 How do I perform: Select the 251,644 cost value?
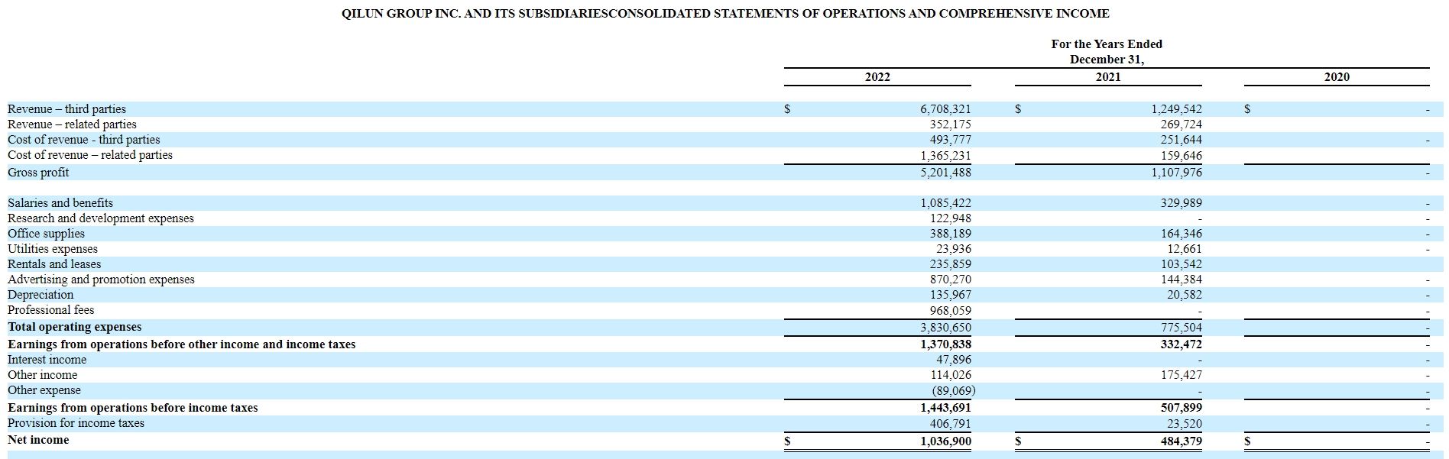(1181, 140)
